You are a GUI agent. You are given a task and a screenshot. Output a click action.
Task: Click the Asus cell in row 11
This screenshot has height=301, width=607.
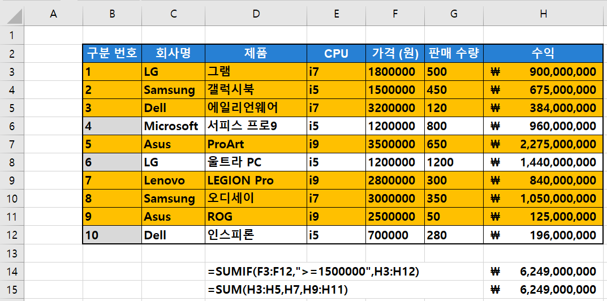pyautogui.click(x=174, y=217)
